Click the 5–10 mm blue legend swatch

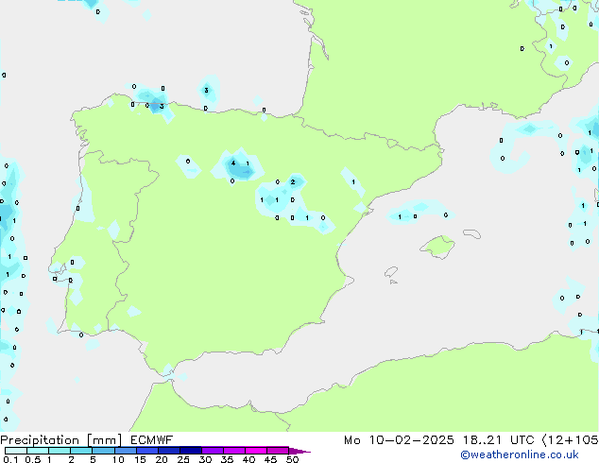[x=103, y=451]
